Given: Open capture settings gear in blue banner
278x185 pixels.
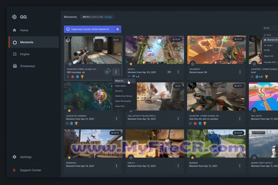Looking at the screenshot, I should [x=117, y=29].
